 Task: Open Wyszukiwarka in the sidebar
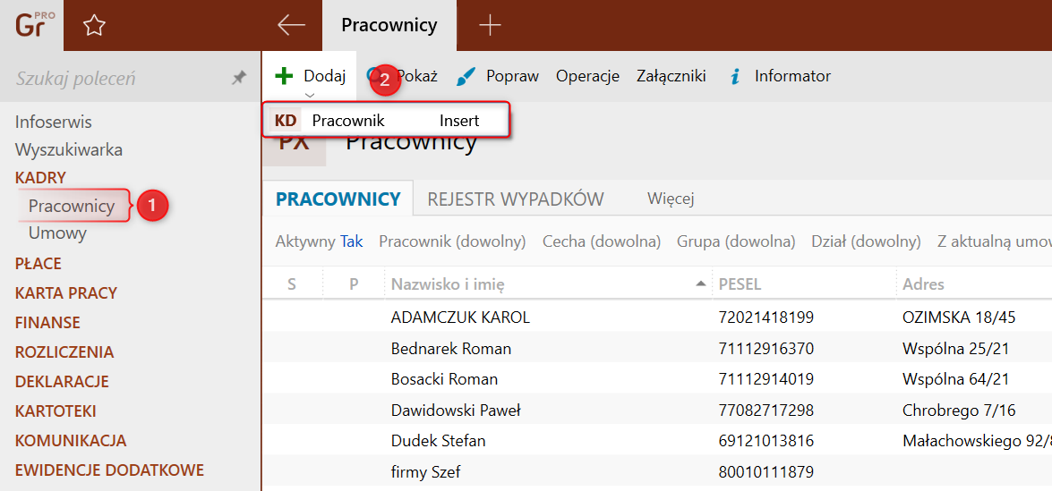click(x=69, y=149)
